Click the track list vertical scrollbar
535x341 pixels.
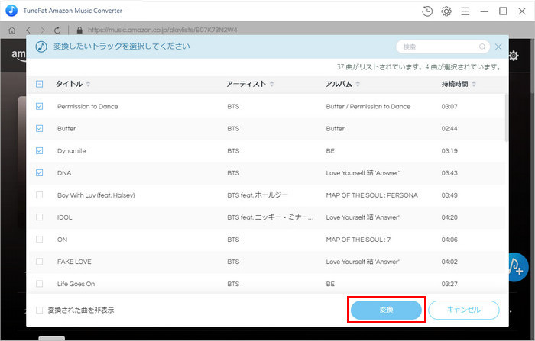(x=507, y=118)
